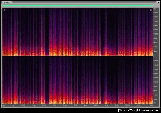Click the yellow playhead marker above the spectrogram
The image size is (161, 113).
[2, 7]
